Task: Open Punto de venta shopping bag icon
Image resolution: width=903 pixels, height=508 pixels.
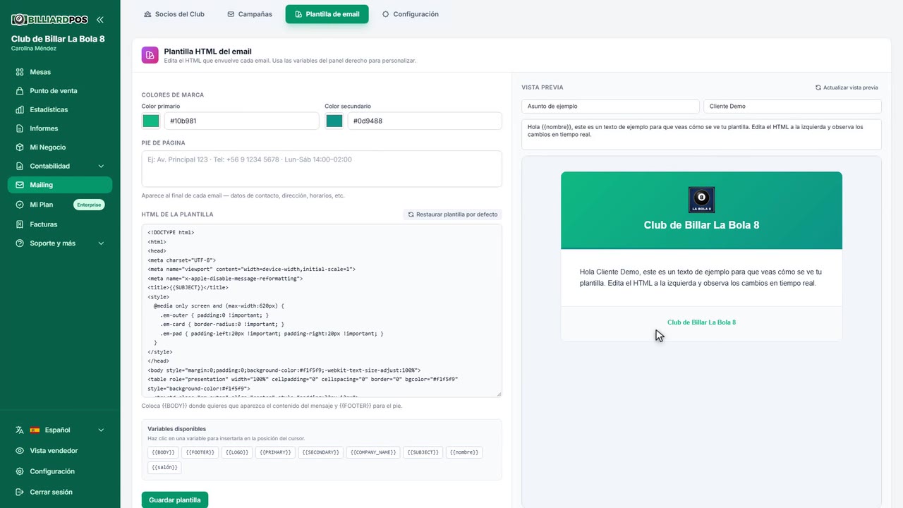Action: point(20,91)
